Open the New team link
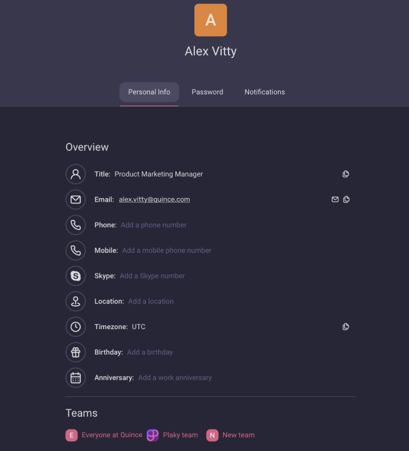This screenshot has height=451, width=409. 238,435
